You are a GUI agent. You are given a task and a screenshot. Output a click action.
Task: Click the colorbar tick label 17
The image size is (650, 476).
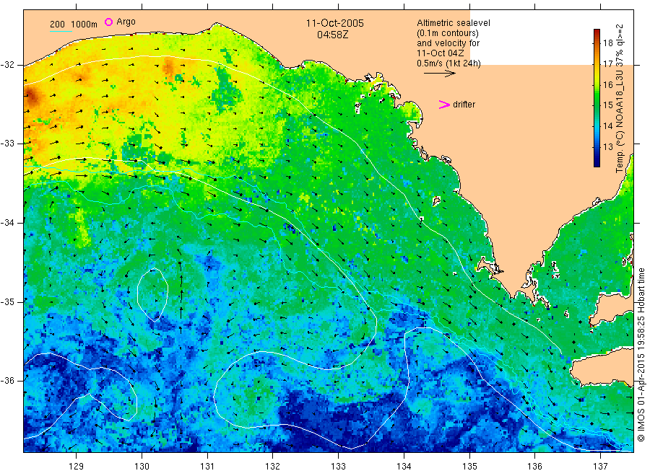tap(607, 63)
